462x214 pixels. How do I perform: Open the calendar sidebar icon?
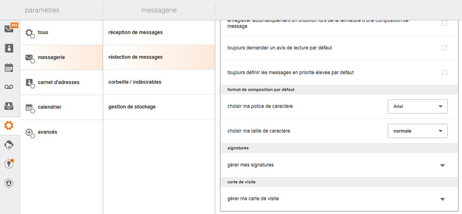(x=9, y=67)
